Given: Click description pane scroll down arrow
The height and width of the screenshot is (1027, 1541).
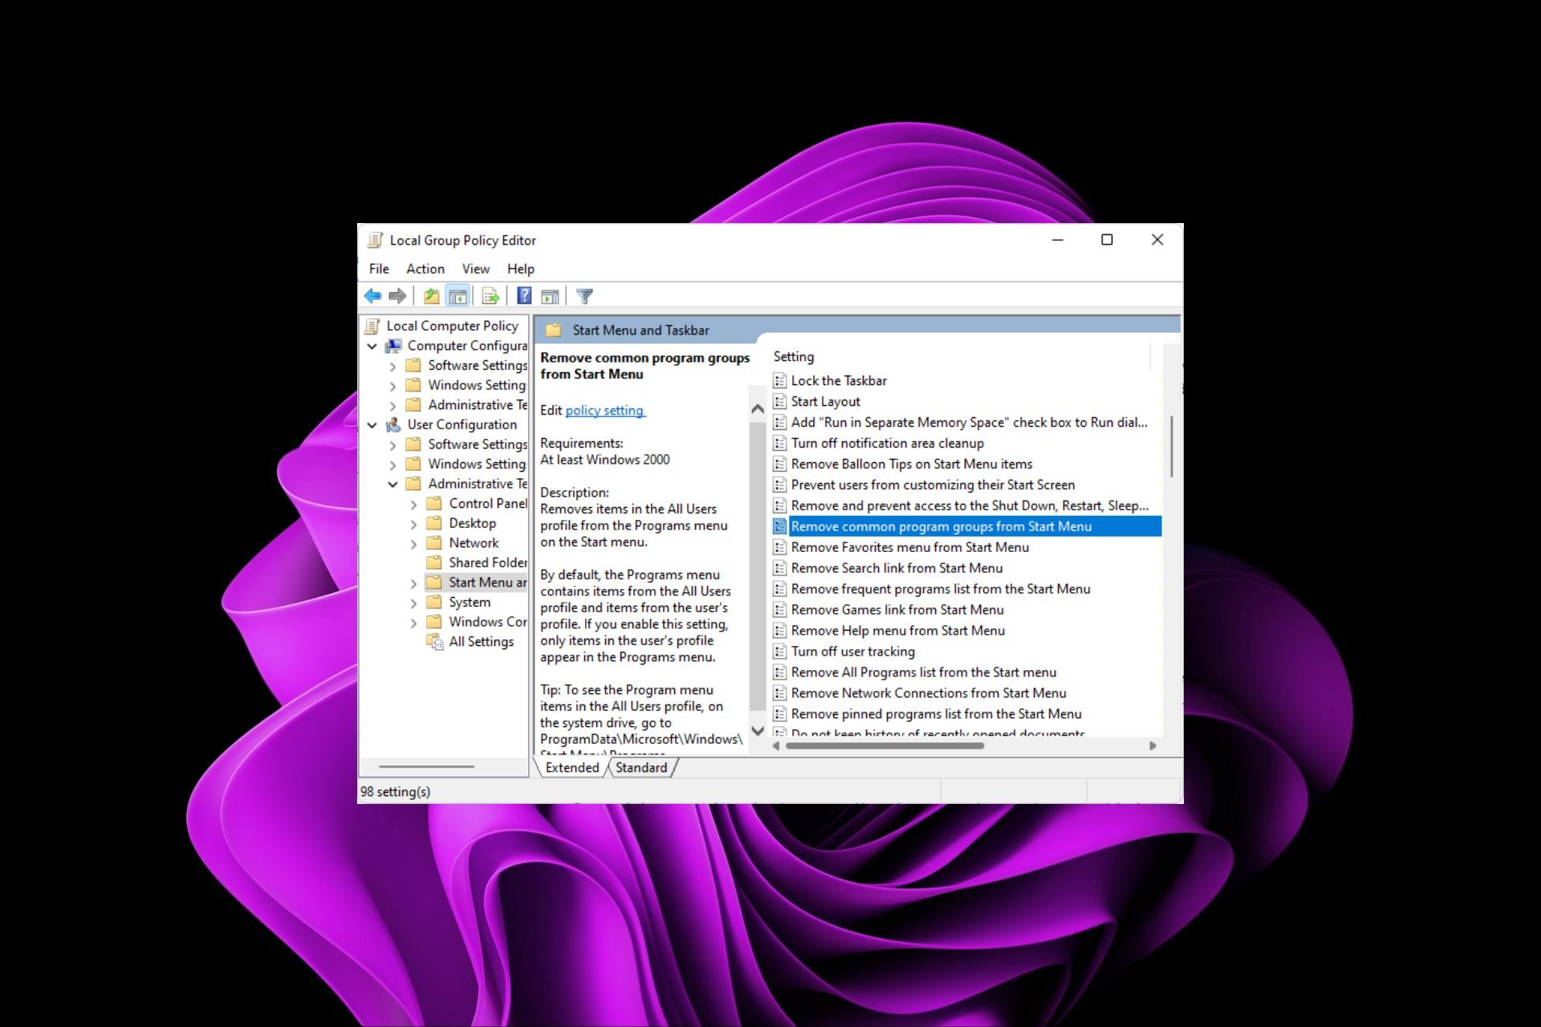Looking at the screenshot, I should click(x=757, y=731).
